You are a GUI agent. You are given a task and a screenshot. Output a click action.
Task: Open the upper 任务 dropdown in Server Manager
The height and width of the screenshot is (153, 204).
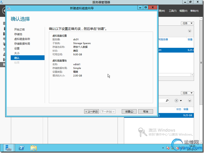pos(187,23)
